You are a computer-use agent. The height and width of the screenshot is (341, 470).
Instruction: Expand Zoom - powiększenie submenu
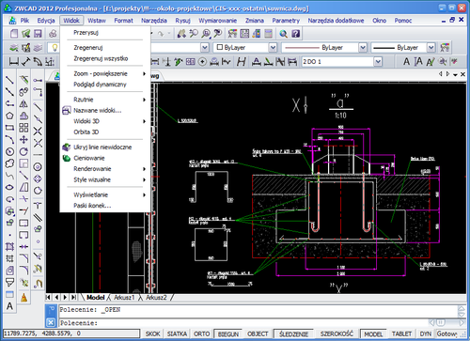[x=105, y=74]
